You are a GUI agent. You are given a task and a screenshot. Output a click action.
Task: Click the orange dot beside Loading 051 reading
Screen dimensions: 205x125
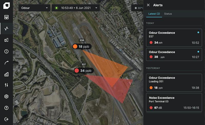coord(151,88)
